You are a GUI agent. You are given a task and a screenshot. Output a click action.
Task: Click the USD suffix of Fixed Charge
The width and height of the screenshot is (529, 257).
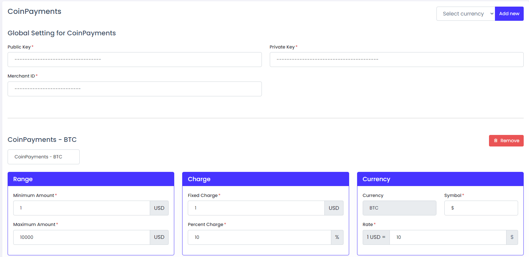pyautogui.click(x=334, y=208)
